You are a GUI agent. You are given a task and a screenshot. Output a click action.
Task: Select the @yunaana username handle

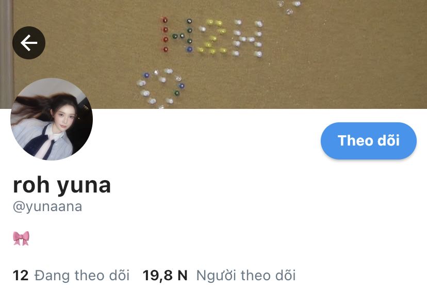tap(47, 207)
